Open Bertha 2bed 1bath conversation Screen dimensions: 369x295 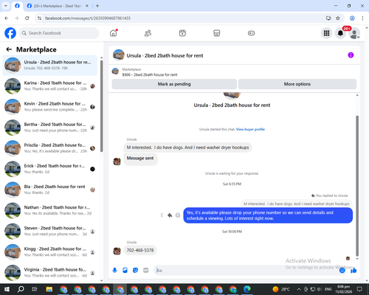pos(49,128)
